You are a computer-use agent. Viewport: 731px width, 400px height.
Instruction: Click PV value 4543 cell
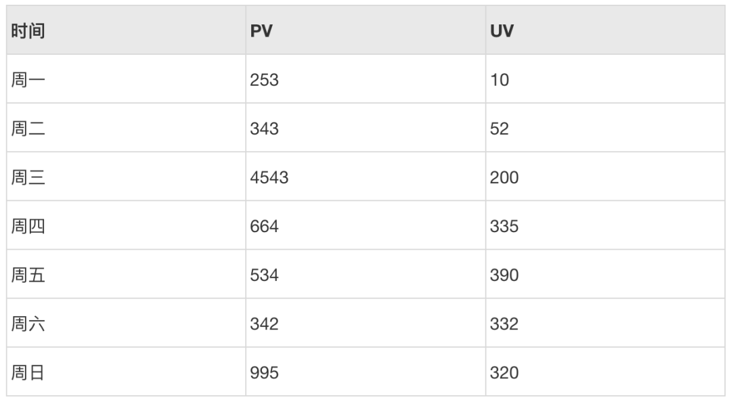tap(365, 177)
